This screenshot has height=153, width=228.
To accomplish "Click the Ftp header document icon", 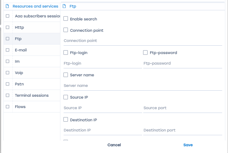I will coord(65,6).
